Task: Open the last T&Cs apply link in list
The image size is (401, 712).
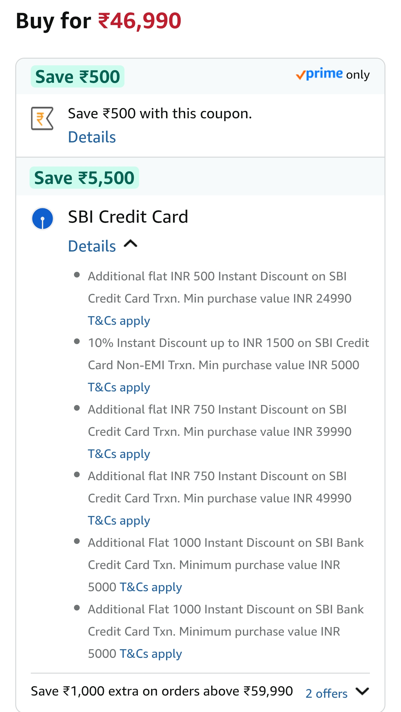Action: [x=150, y=654]
